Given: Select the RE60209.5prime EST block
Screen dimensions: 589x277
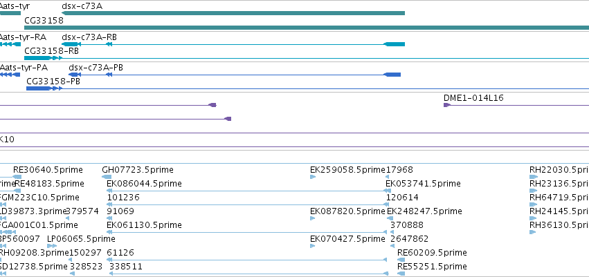Looking at the screenshot, I should 401,259.
